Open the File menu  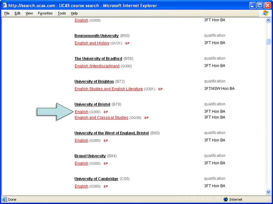click(x=7, y=13)
